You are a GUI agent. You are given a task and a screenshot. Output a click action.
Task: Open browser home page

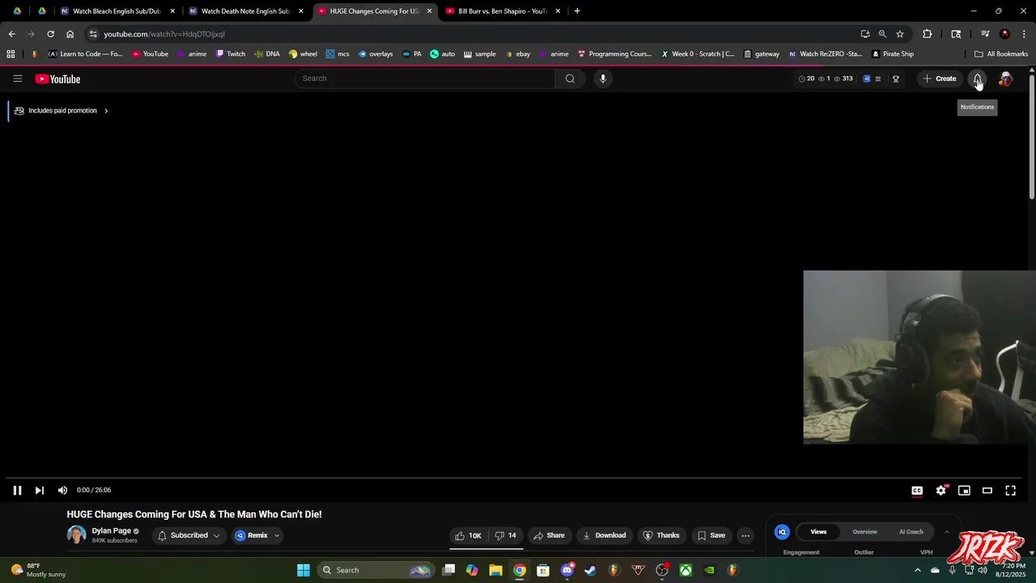coord(70,34)
